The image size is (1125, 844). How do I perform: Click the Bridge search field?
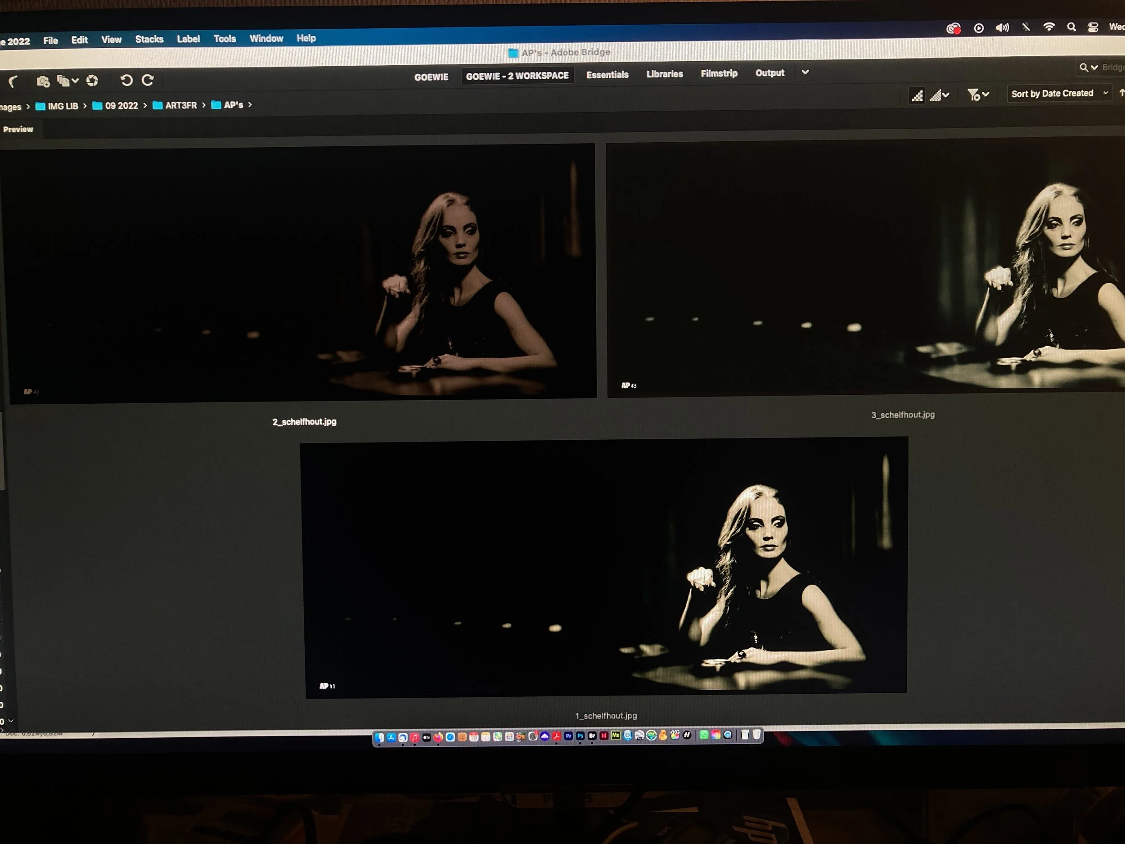click(x=1112, y=67)
